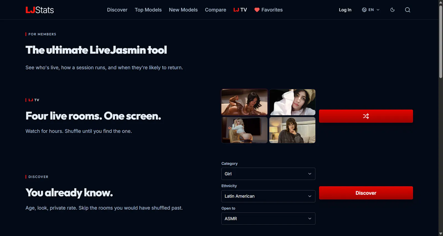Open Favorites with the heart icon
The height and width of the screenshot is (236, 443).
click(268, 10)
